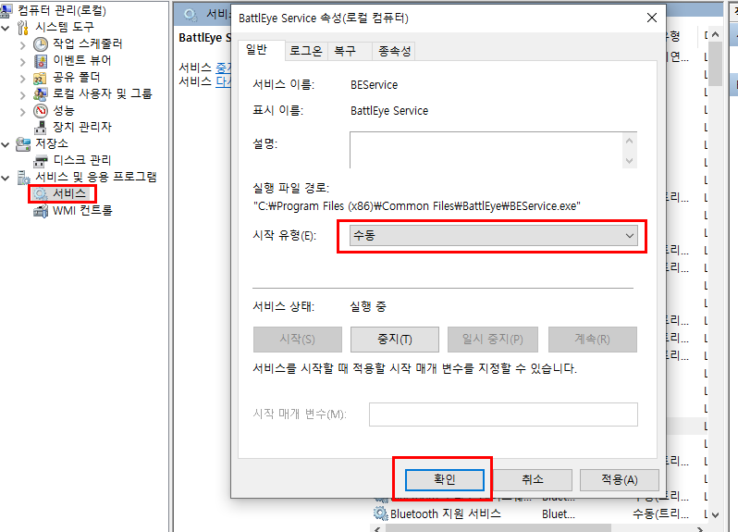
Task: Expand the Task Scheduler (작업 스케줄러) node
Action: [23, 45]
